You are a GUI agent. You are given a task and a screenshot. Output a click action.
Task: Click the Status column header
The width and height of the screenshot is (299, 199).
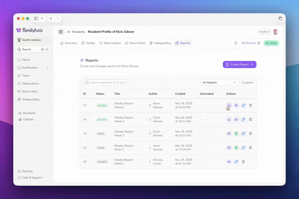tap(100, 94)
